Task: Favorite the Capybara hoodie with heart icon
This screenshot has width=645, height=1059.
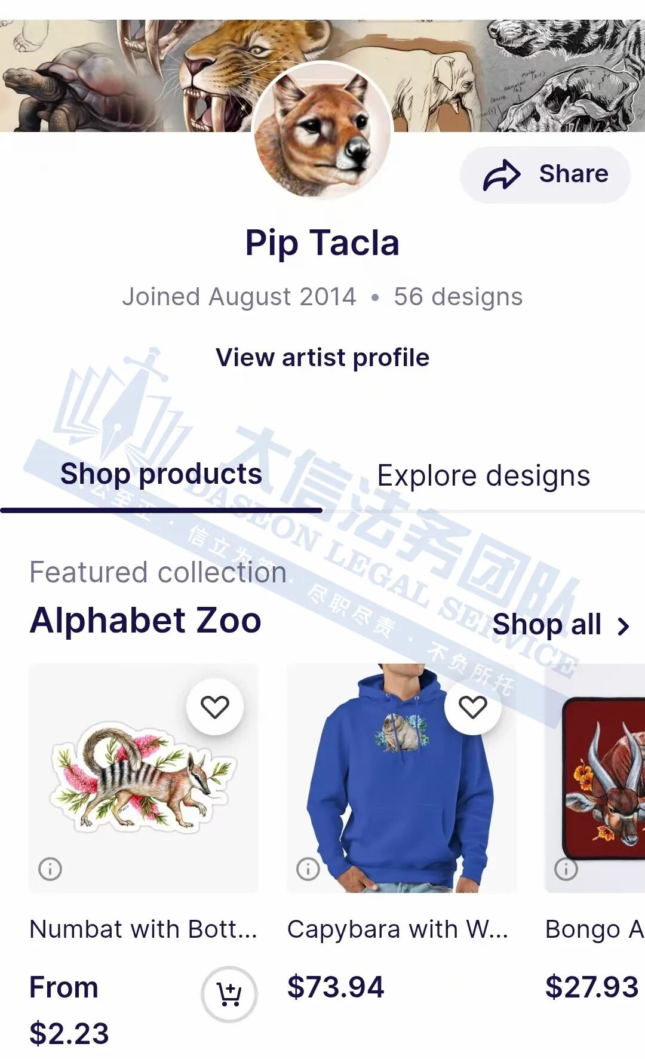Action: (x=473, y=707)
